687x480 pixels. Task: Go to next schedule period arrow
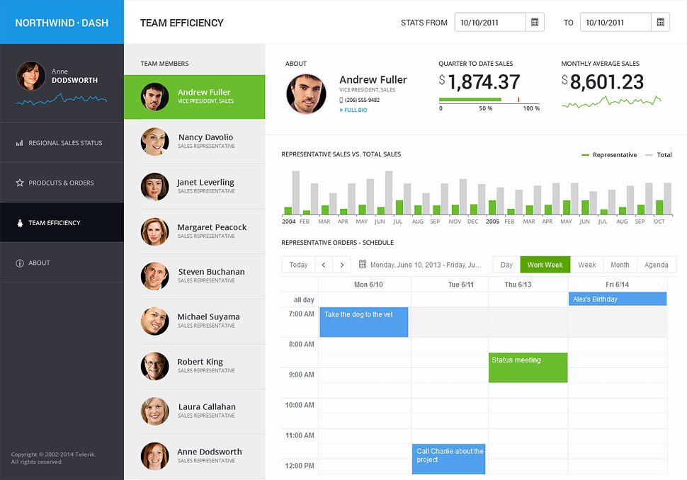tap(341, 265)
